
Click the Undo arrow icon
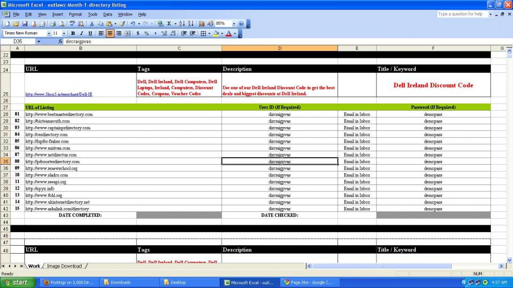point(133,24)
